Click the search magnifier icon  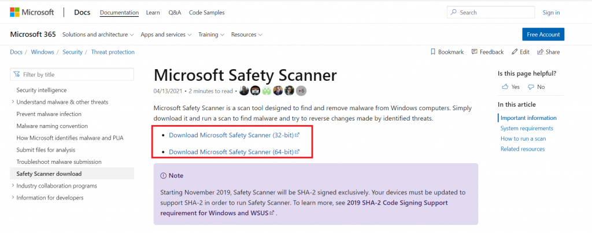point(454,13)
